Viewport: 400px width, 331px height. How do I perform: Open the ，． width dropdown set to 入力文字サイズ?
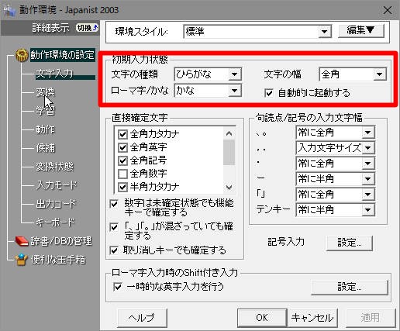(368, 148)
